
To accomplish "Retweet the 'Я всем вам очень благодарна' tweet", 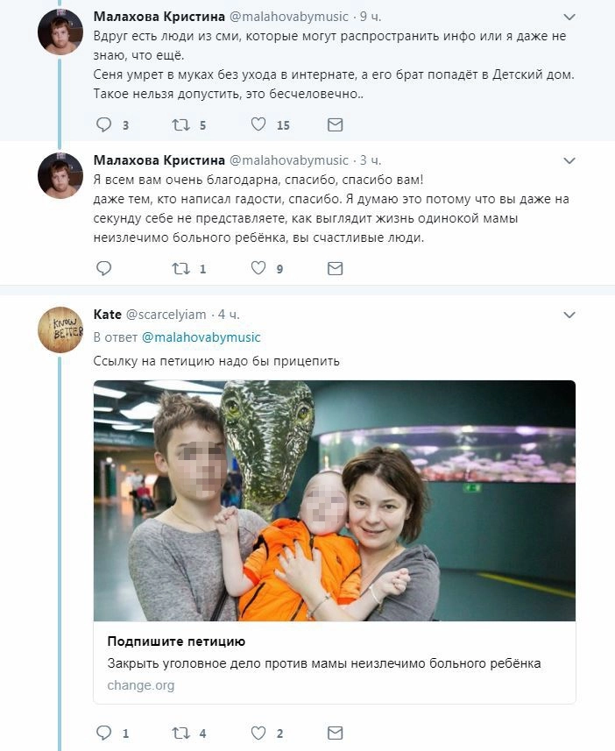I will 181,268.
